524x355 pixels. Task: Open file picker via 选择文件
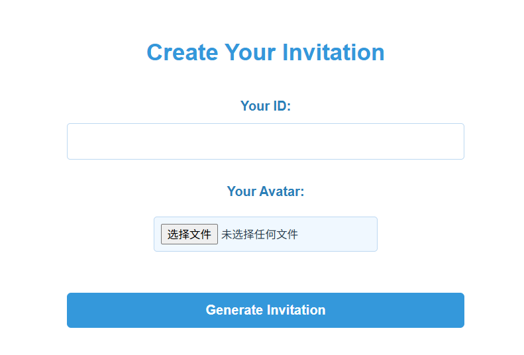coord(189,234)
